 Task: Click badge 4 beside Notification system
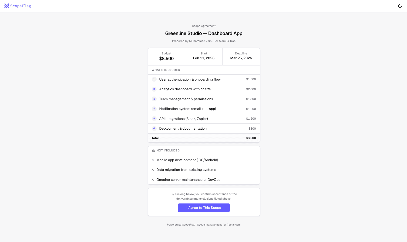point(154,109)
